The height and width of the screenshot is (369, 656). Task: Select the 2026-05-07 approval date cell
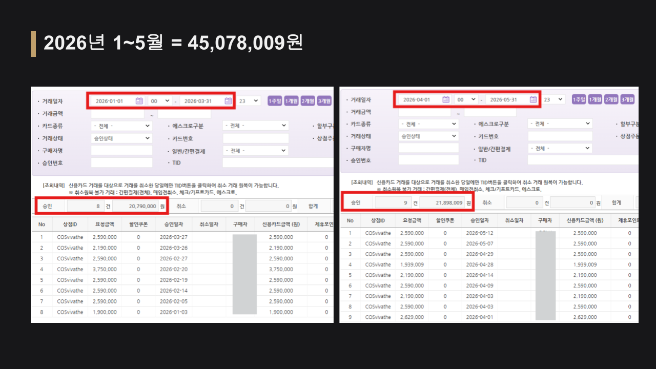[479, 243]
